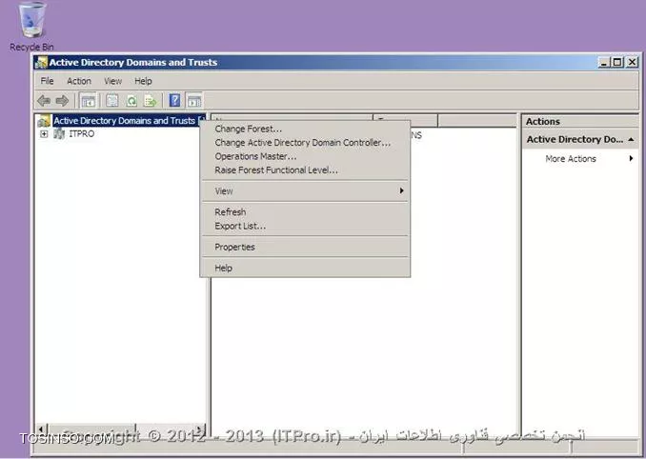646x459 pixels.
Task: Open the Recycle Bin desktop icon
Action: click(x=31, y=26)
